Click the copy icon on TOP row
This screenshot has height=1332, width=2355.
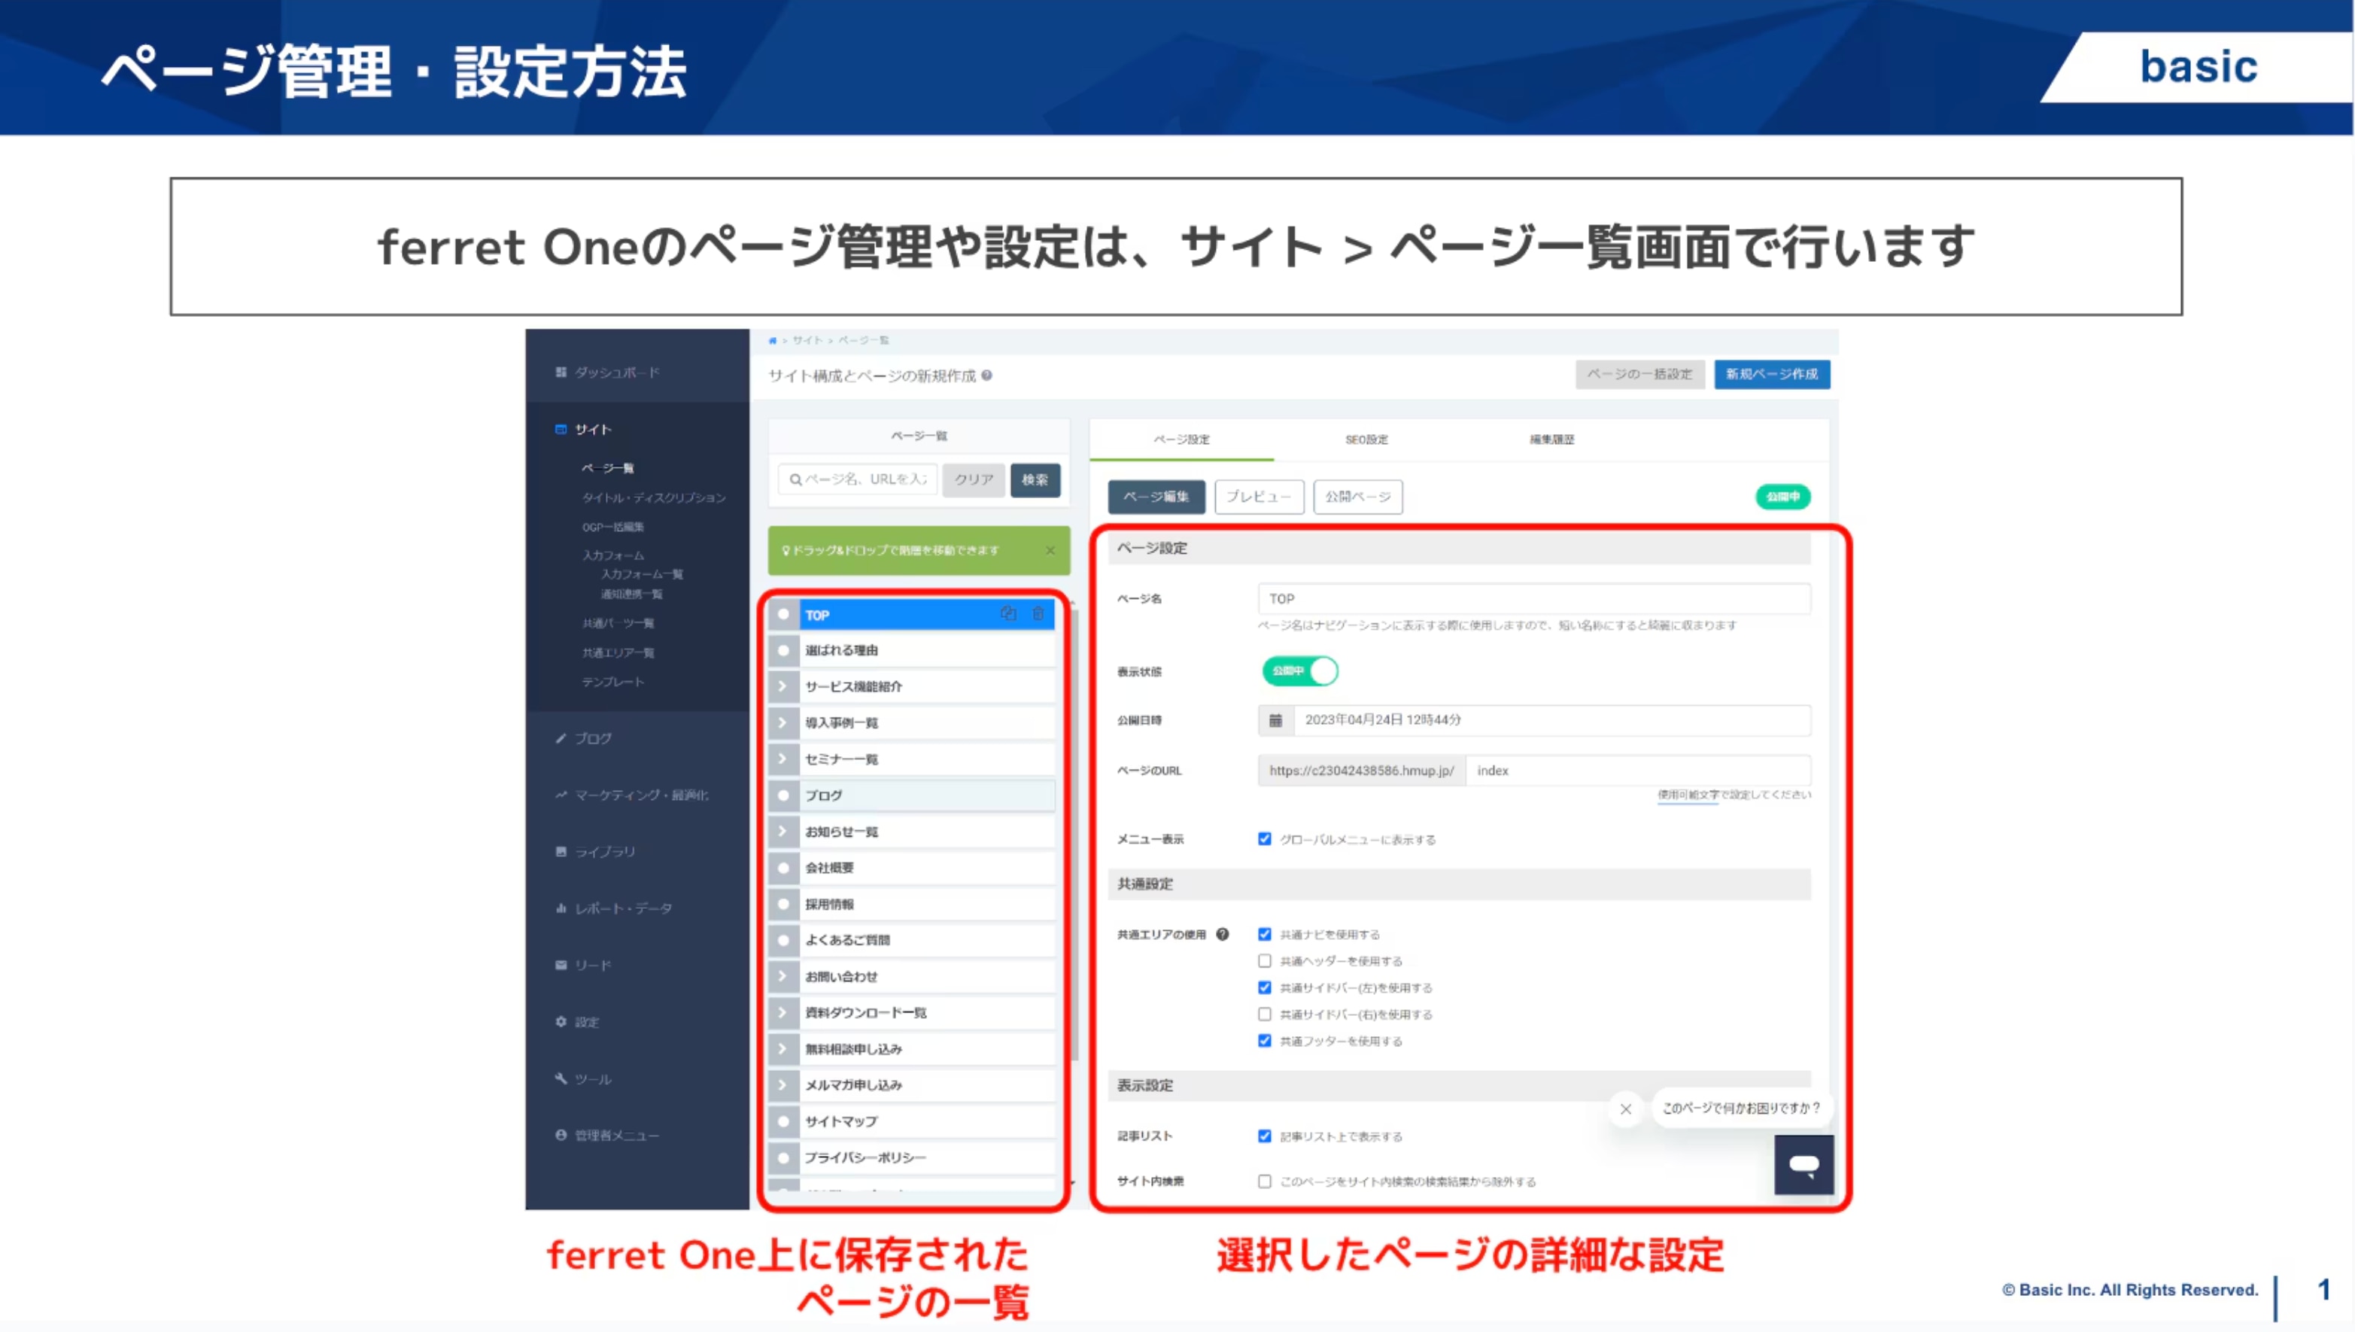tap(1008, 614)
